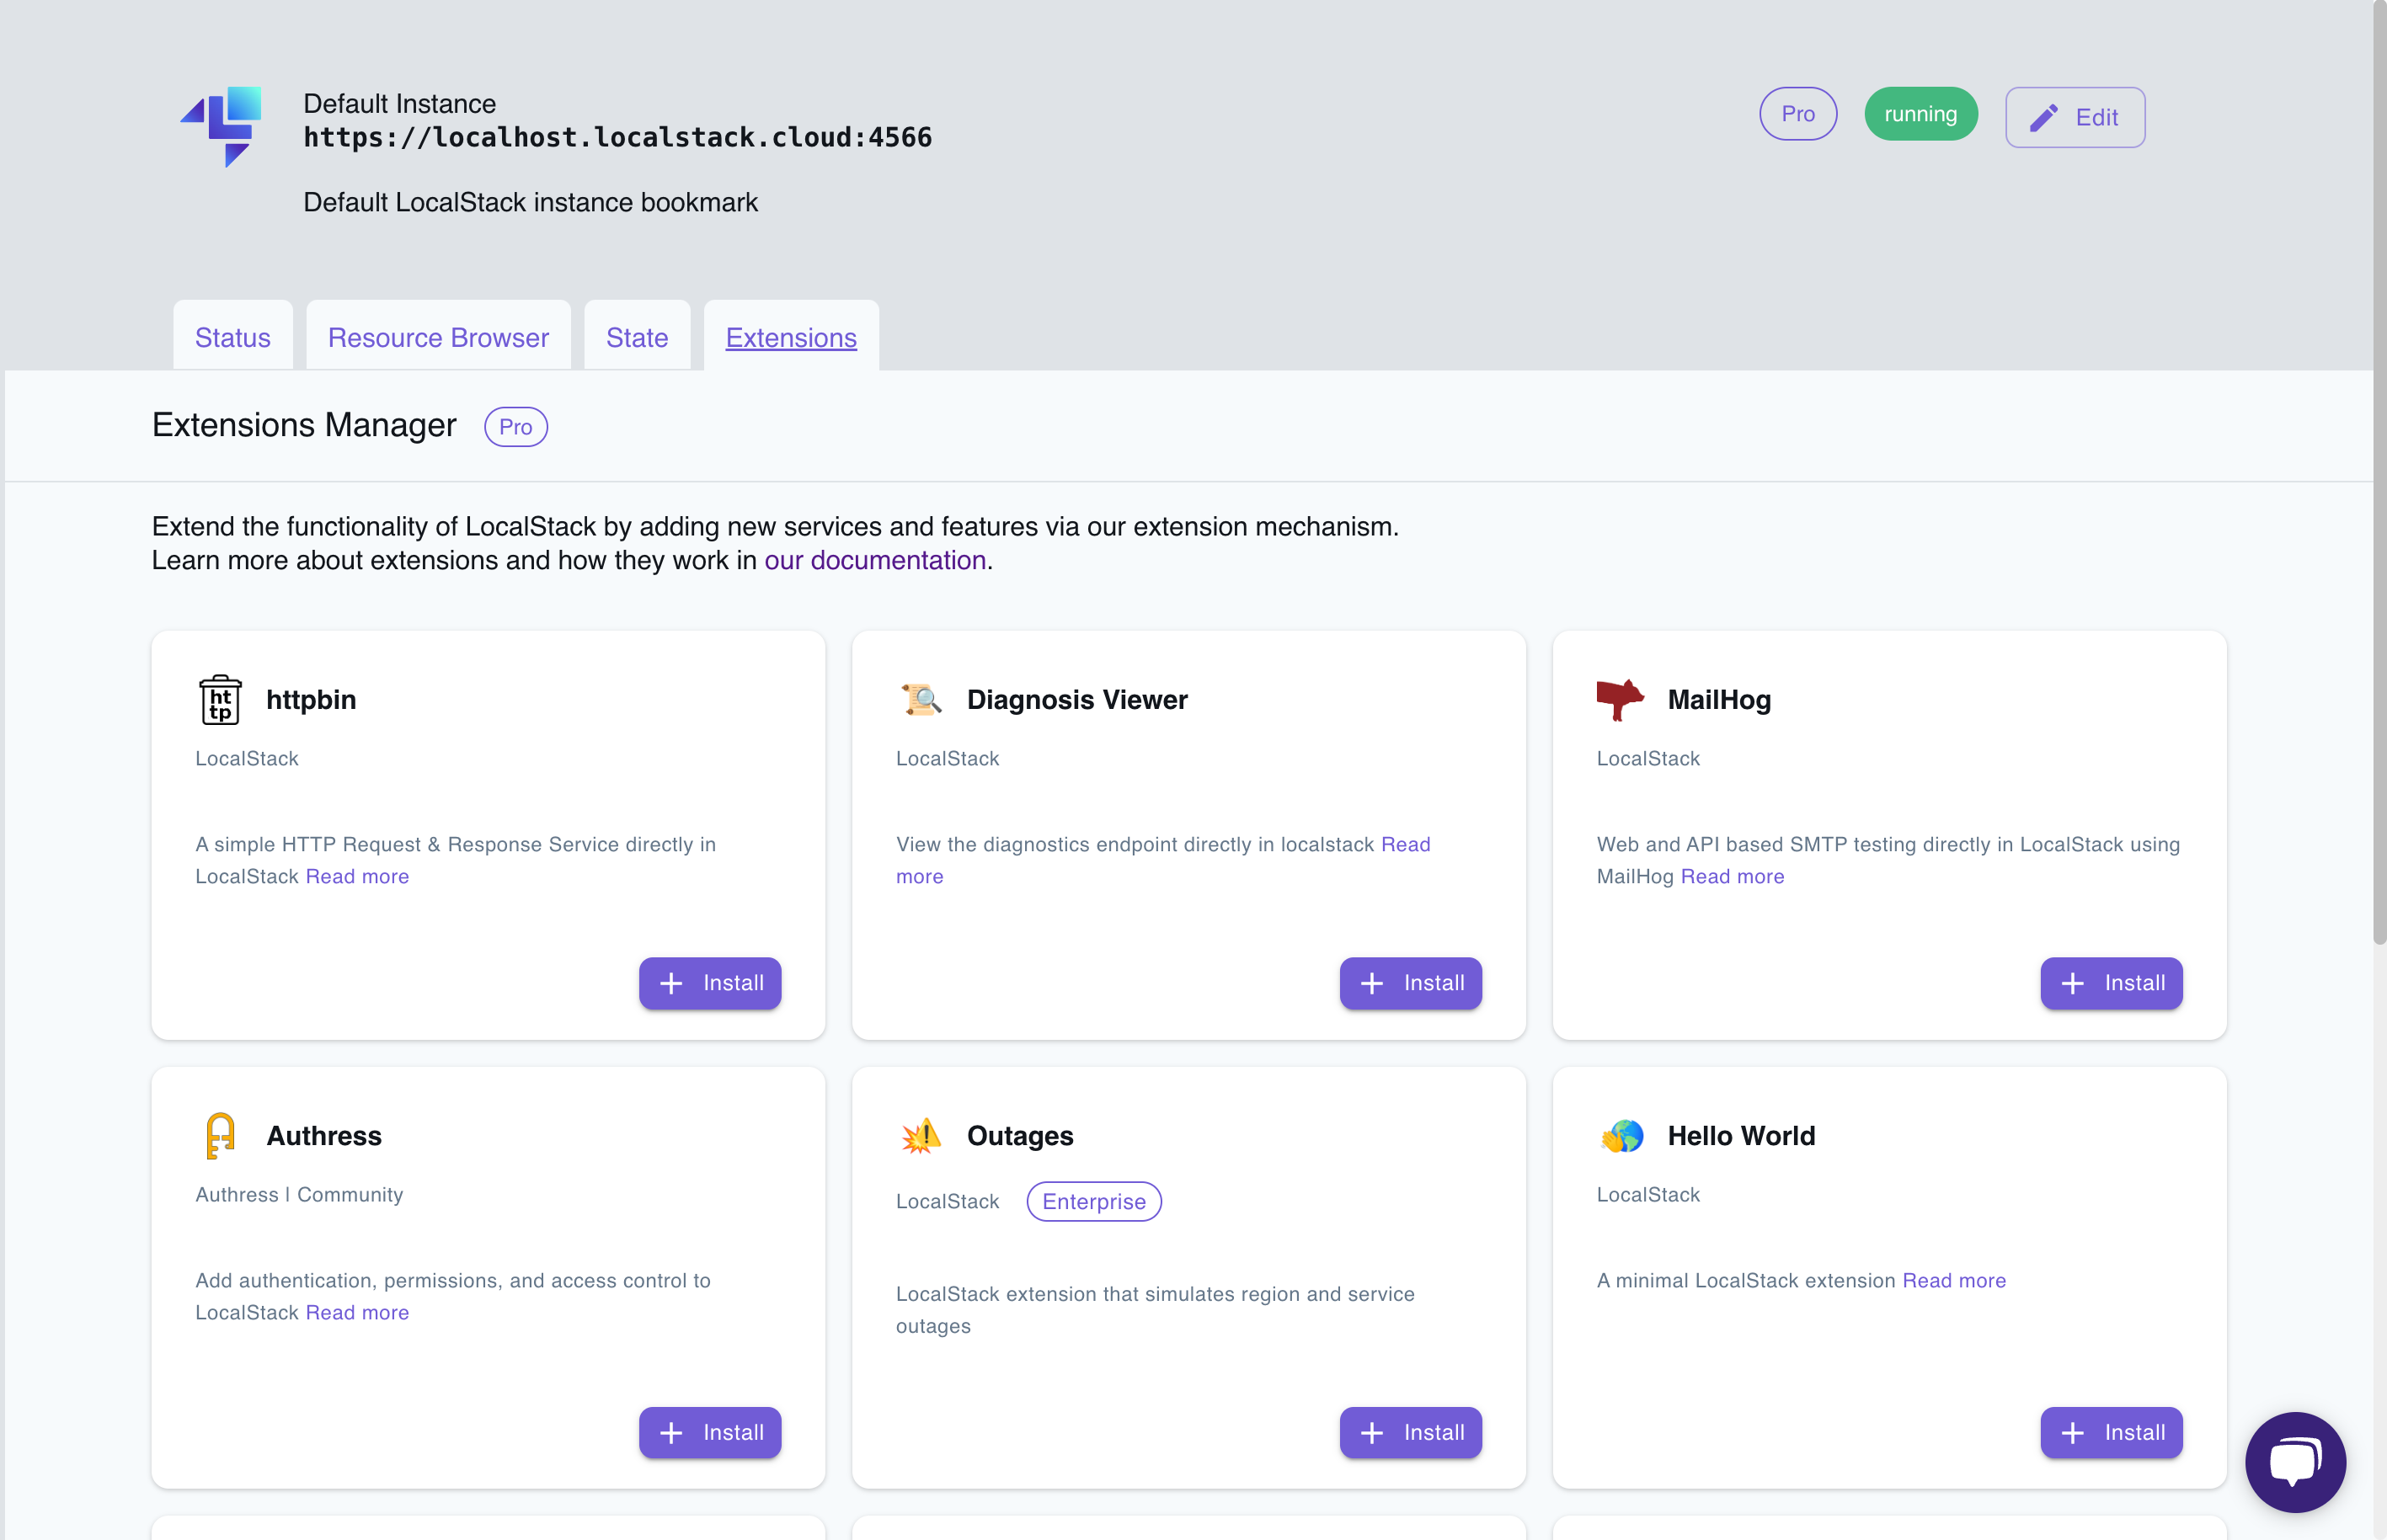Image resolution: width=2387 pixels, height=1540 pixels.
Task: Click the Edit pencil icon
Action: pyautogui.click(x=2044, y=116)
